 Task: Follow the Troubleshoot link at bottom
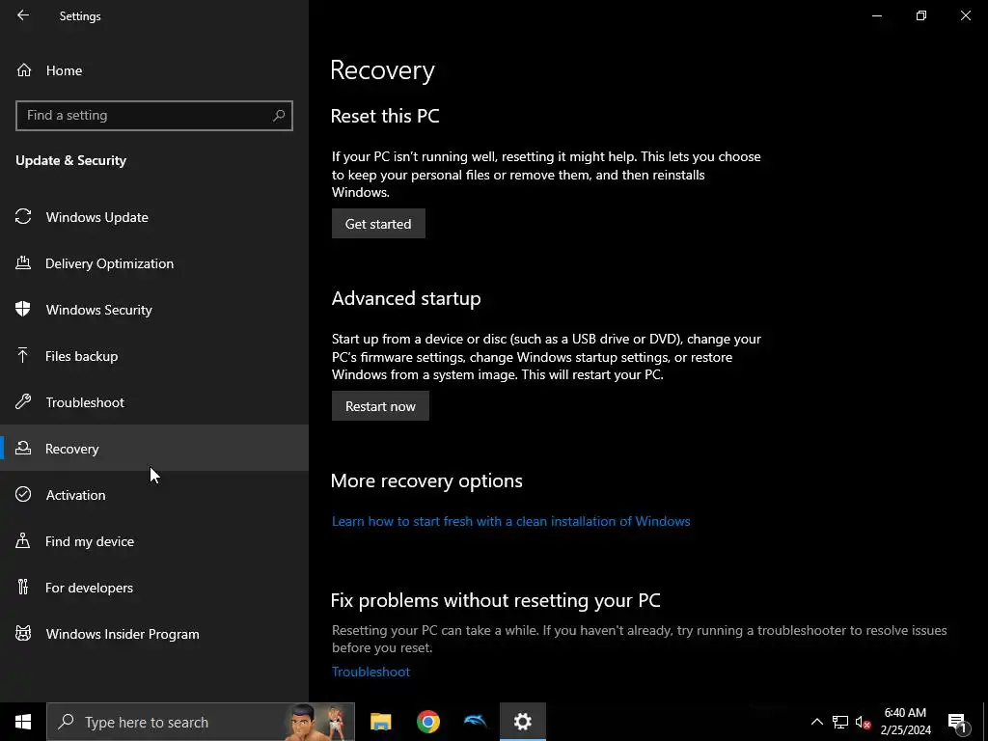click(370, 672)
